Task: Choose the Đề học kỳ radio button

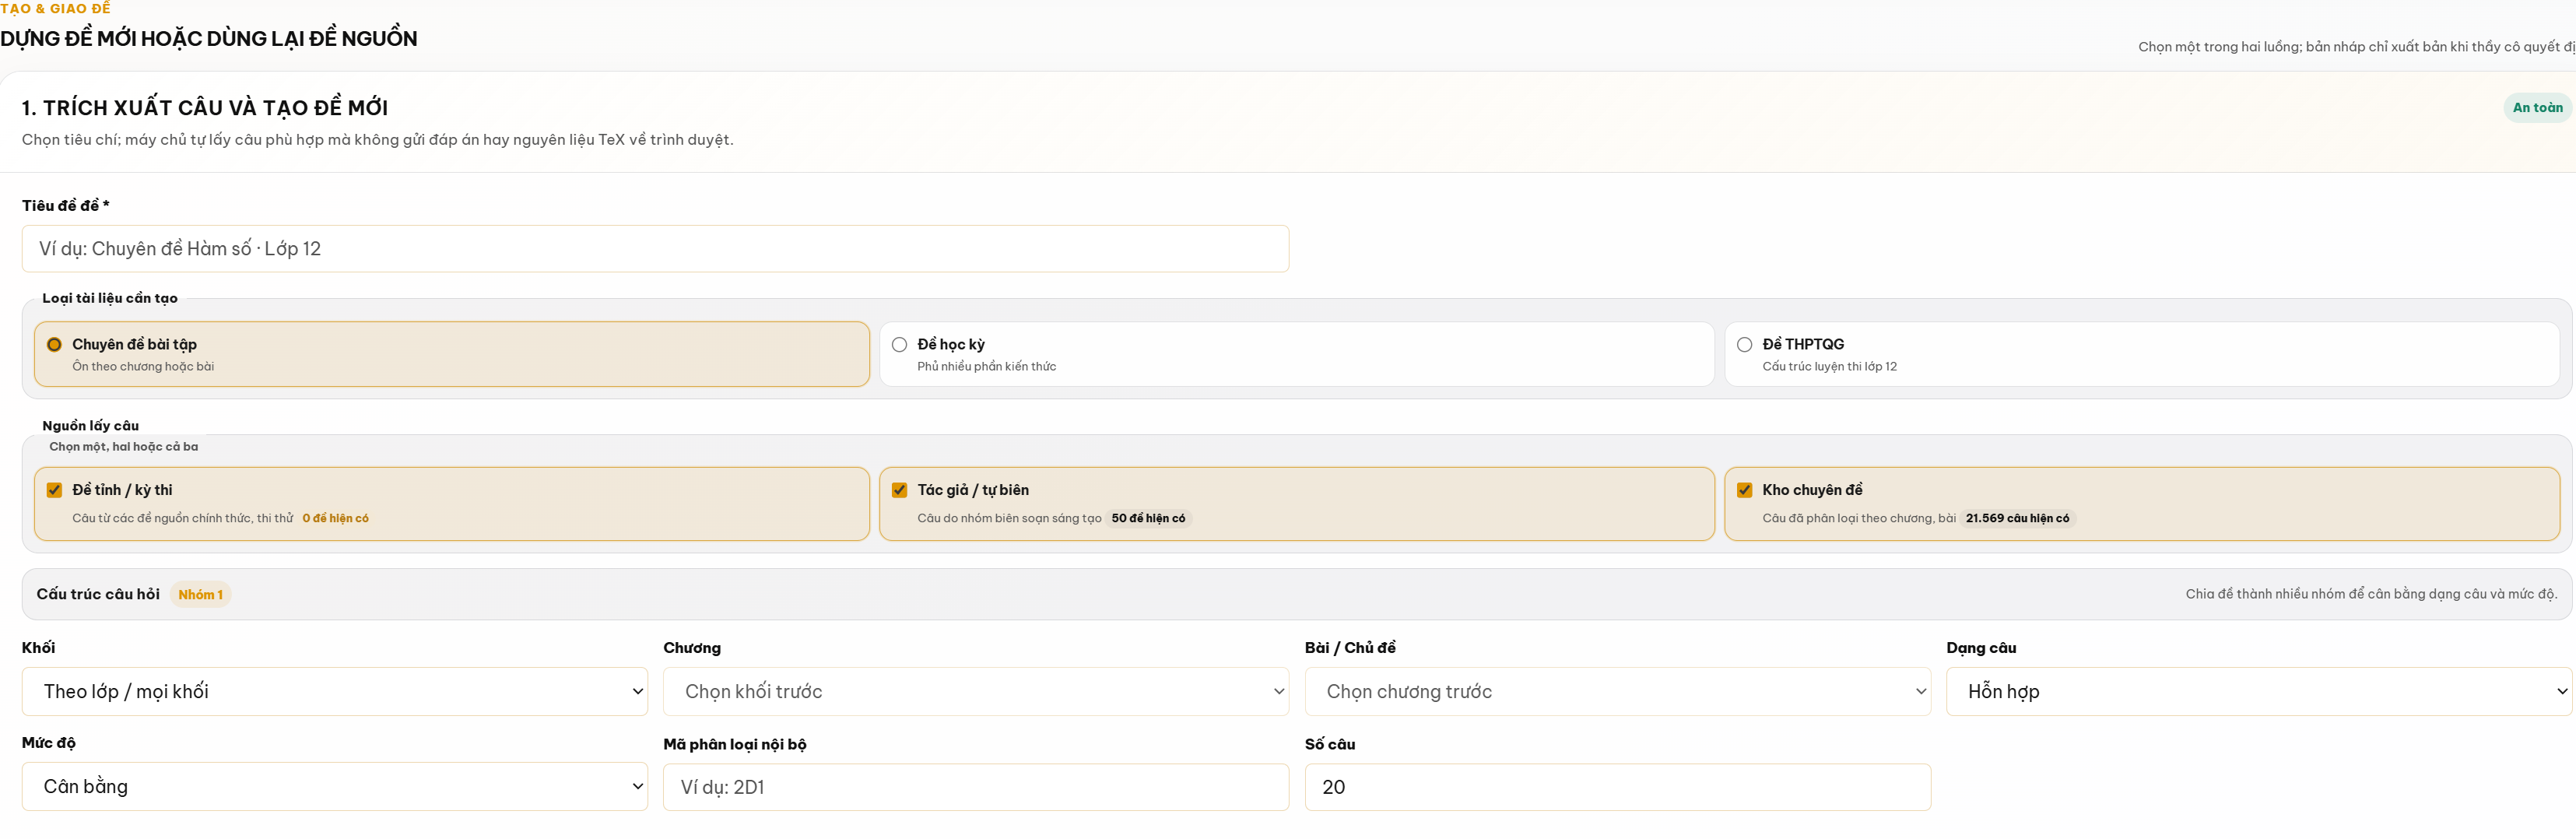Action: [x=899, y=344]
